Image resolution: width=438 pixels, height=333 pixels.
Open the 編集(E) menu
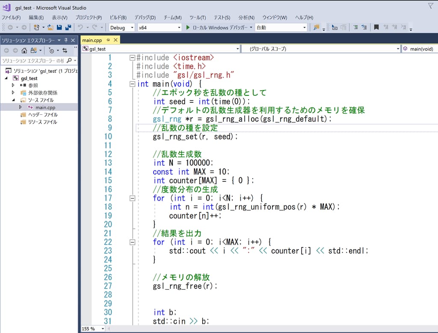(x=36, y=18)
